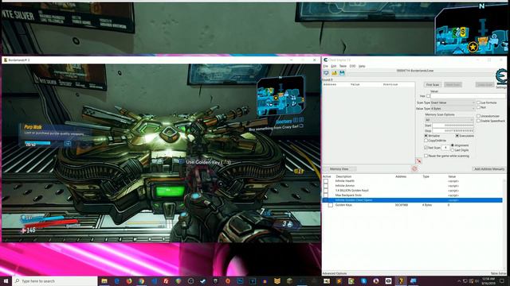Screen dimensions: 510x286
Task: Click the red clear-list circle icon
Action: point(414,168)
